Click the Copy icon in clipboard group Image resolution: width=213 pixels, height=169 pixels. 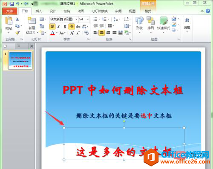point(17,26)
